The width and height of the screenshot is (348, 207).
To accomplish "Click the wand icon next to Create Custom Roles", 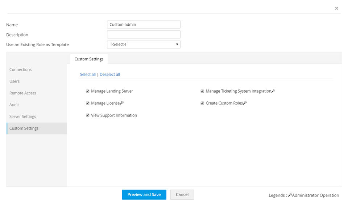I will [x=245, y=103].
